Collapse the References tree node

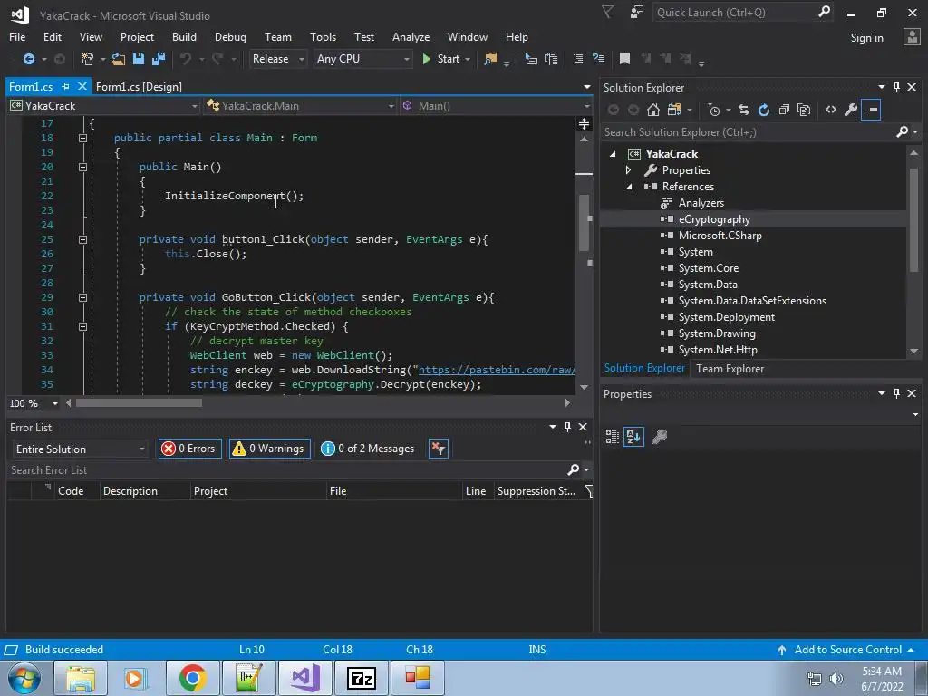(x=629, y=187)
